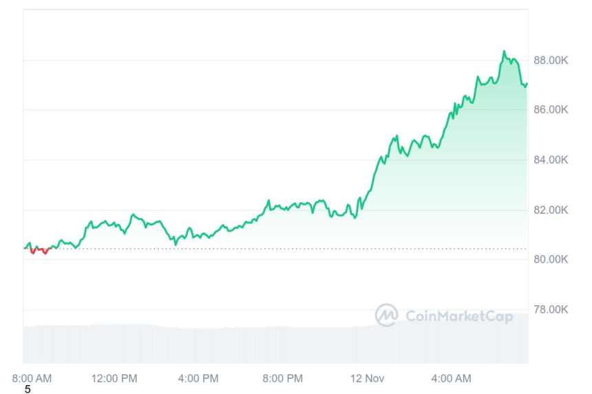Select the 12:00 PM time label
Image resolution: width=592 pixels, height=394 pixels.
114,378
